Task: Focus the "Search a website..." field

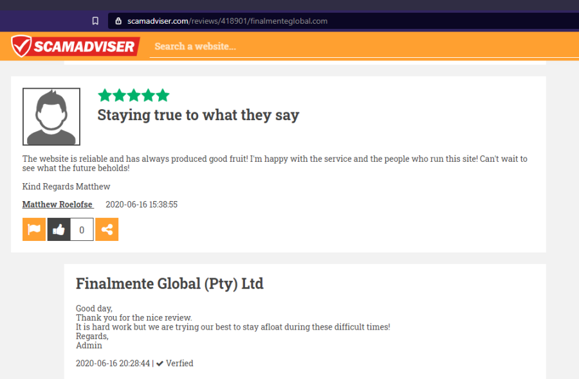Action: pyautogui.click(x=322, y=46)
